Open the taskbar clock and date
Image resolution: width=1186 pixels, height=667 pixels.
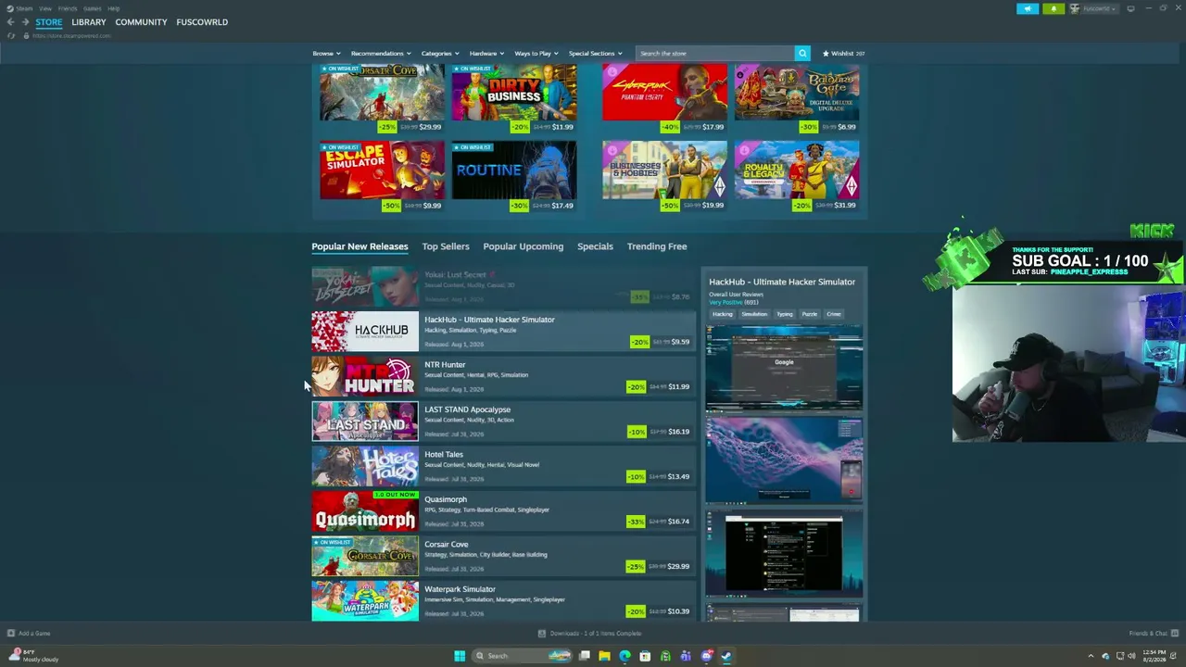[1154, 656]
